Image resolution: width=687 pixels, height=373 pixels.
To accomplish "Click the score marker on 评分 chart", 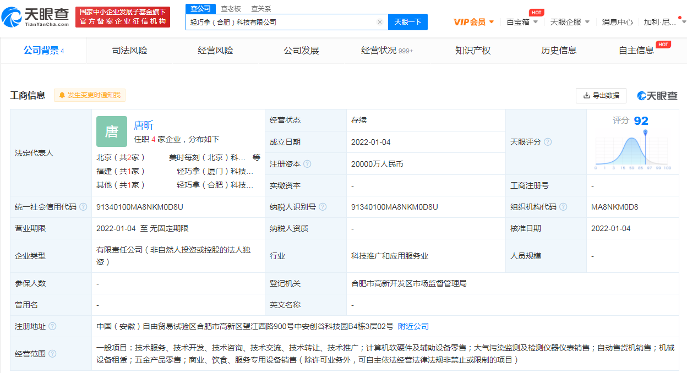I will pos(645,132).
